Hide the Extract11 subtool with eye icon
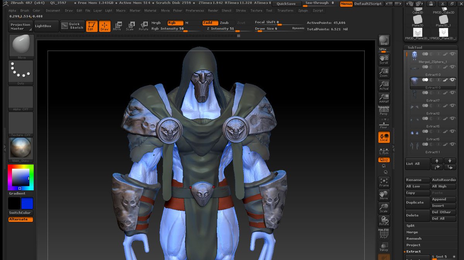 452,144
